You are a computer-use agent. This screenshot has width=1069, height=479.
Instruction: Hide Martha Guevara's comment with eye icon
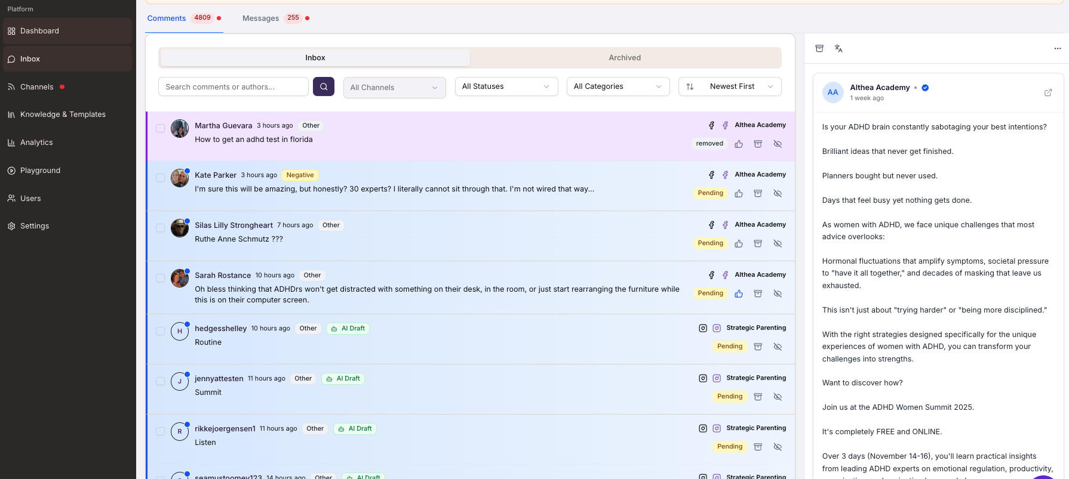[778, 144]
